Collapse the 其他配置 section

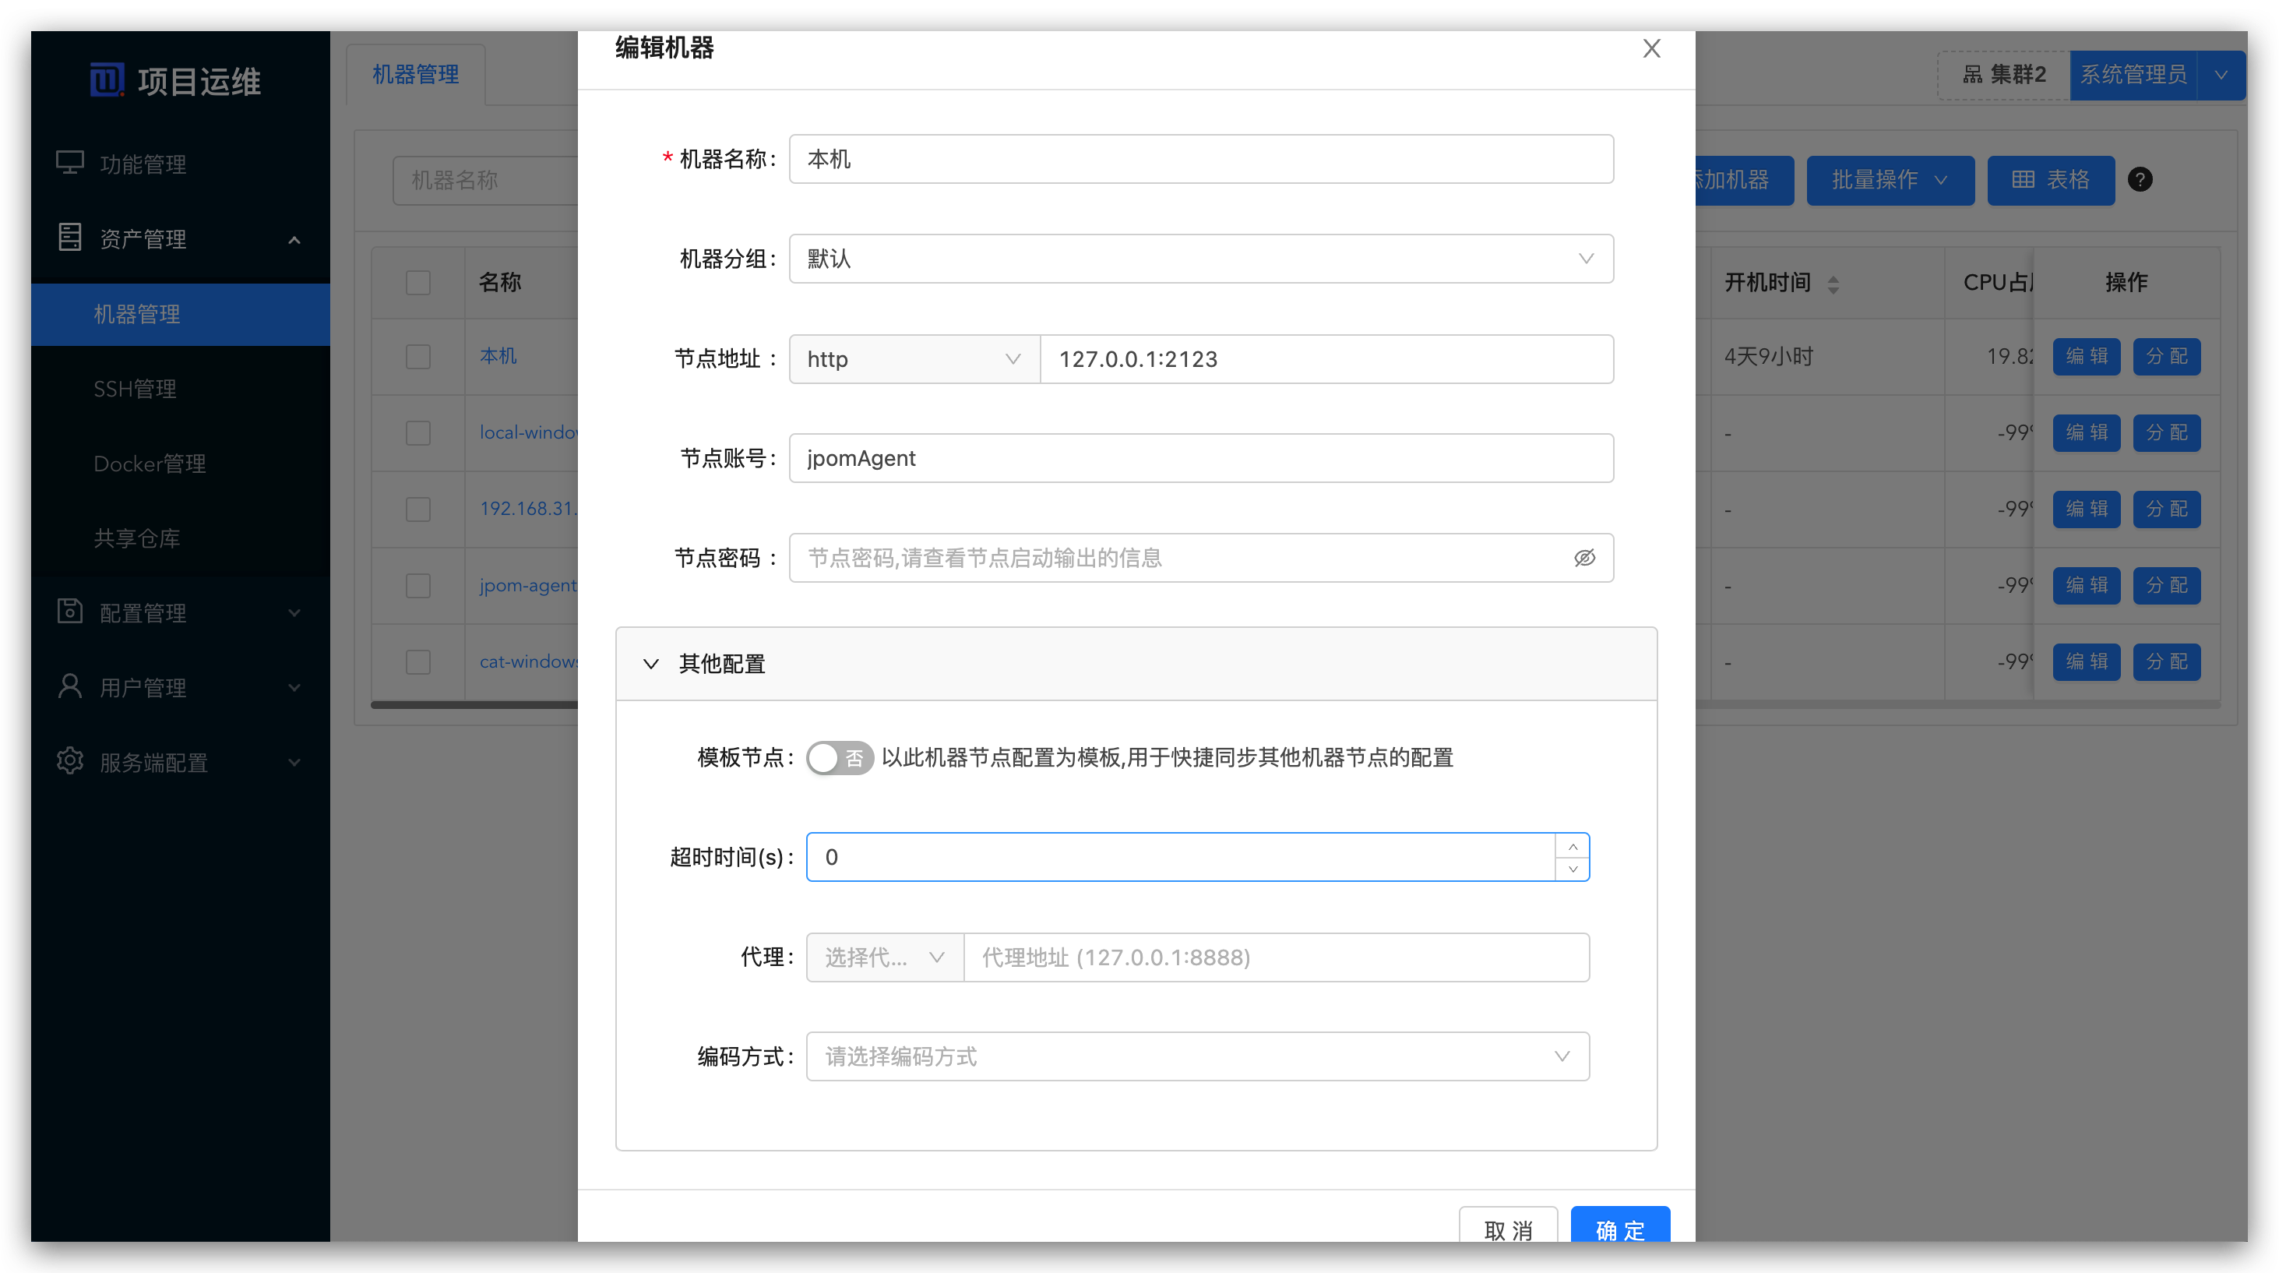click(x=652, y=665)
